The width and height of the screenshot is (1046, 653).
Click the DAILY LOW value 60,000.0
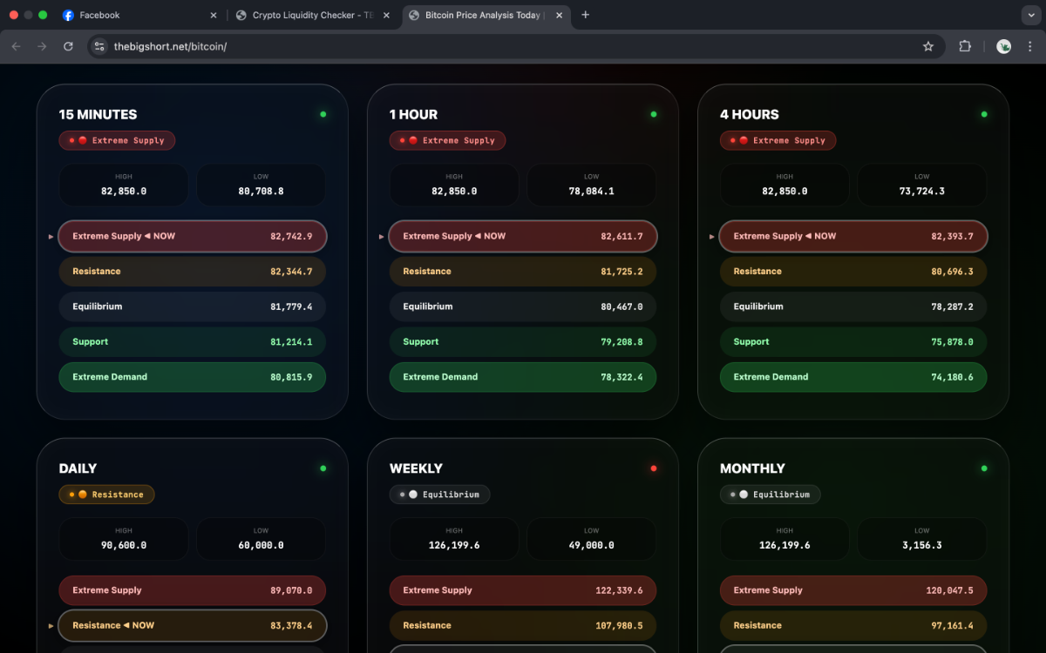click(x=261, y=545)
